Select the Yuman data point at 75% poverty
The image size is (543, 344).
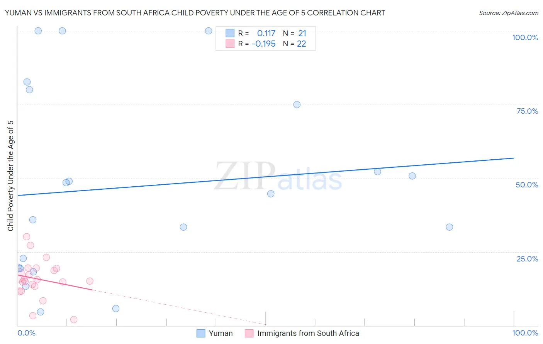[297, 105]
